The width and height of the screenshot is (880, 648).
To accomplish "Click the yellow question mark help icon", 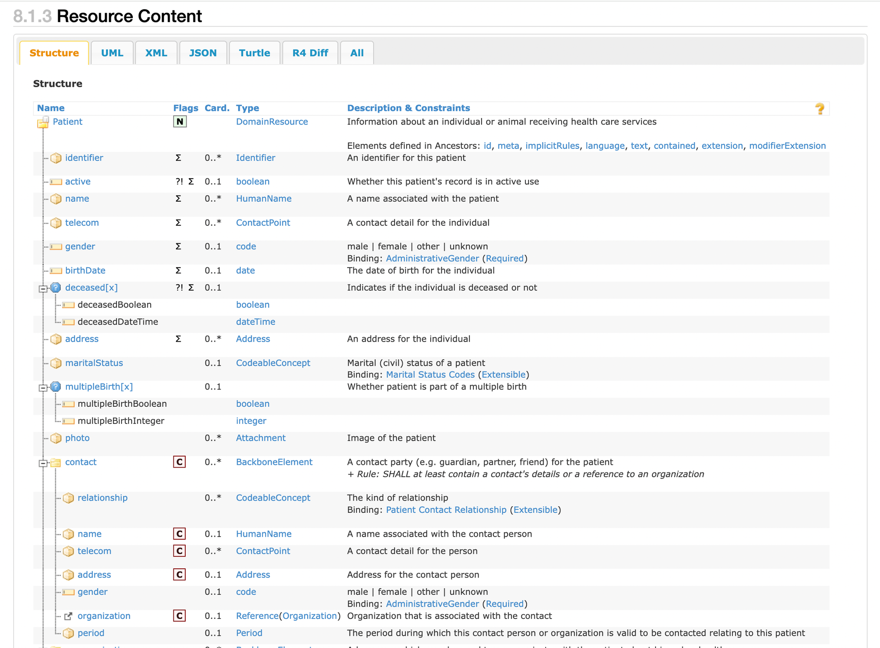I will pos(819,109).
